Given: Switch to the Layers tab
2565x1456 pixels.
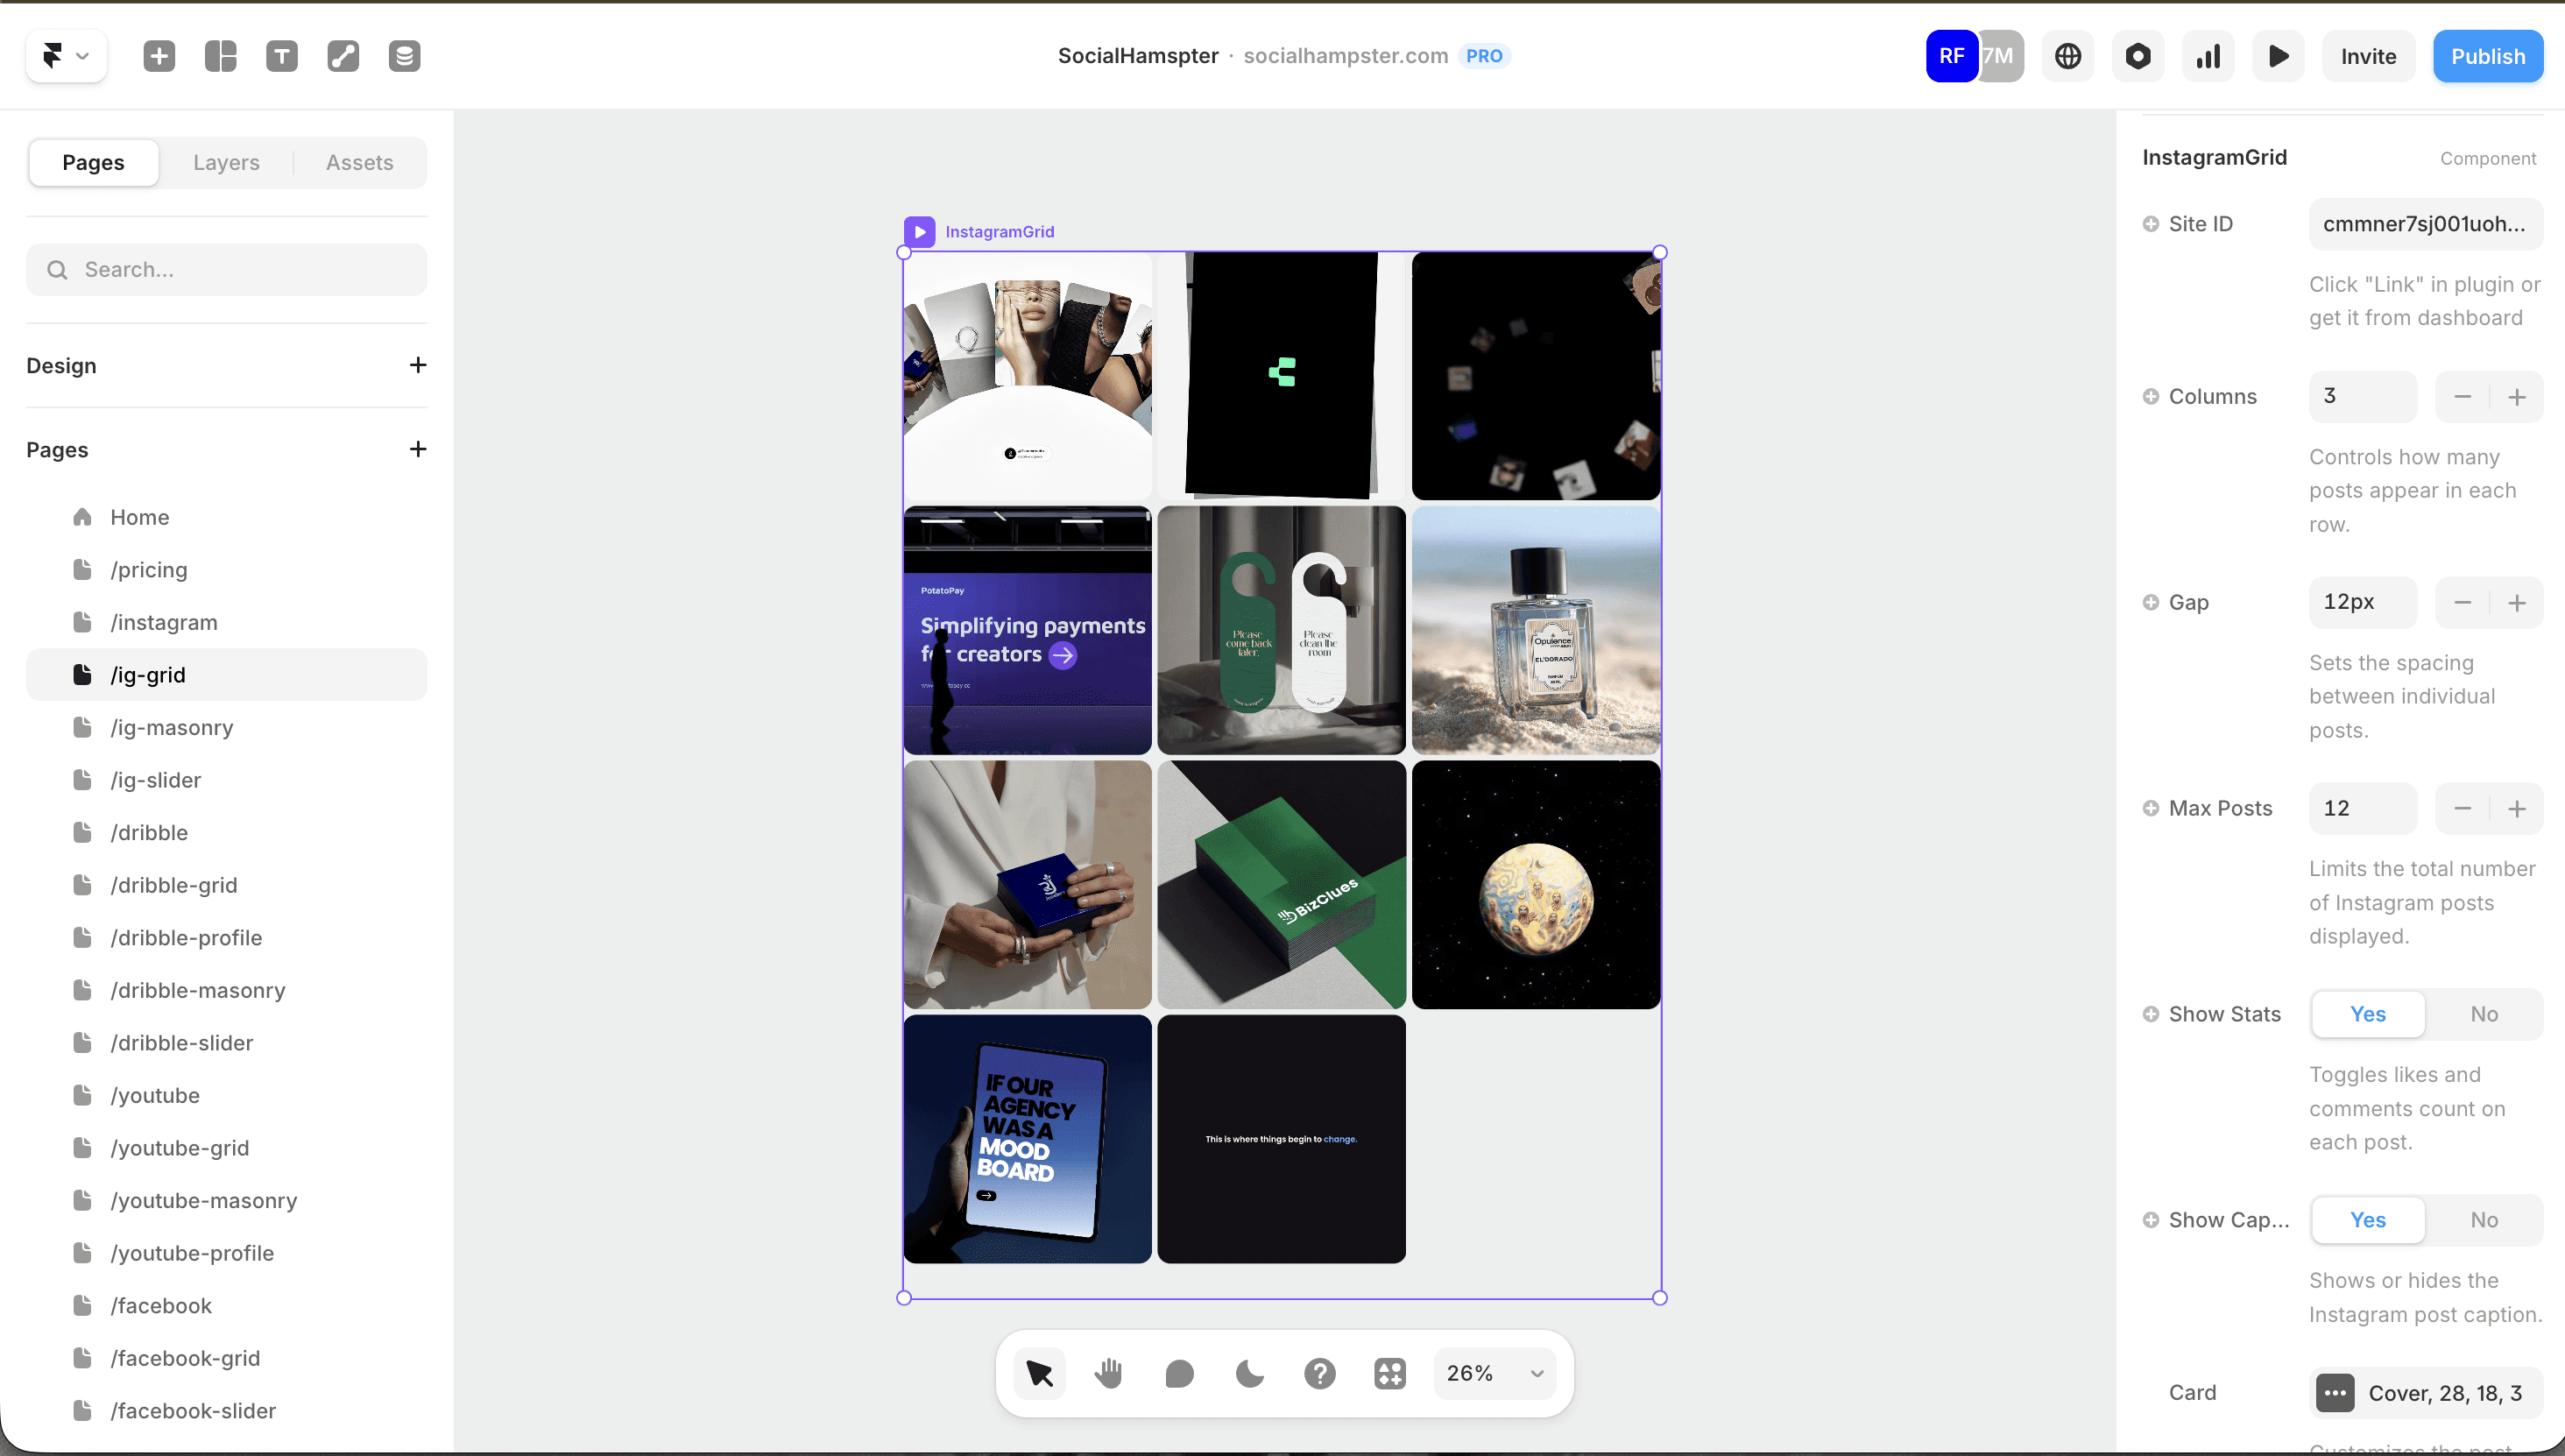Looking at the screenshot, I should click(226, 162).
